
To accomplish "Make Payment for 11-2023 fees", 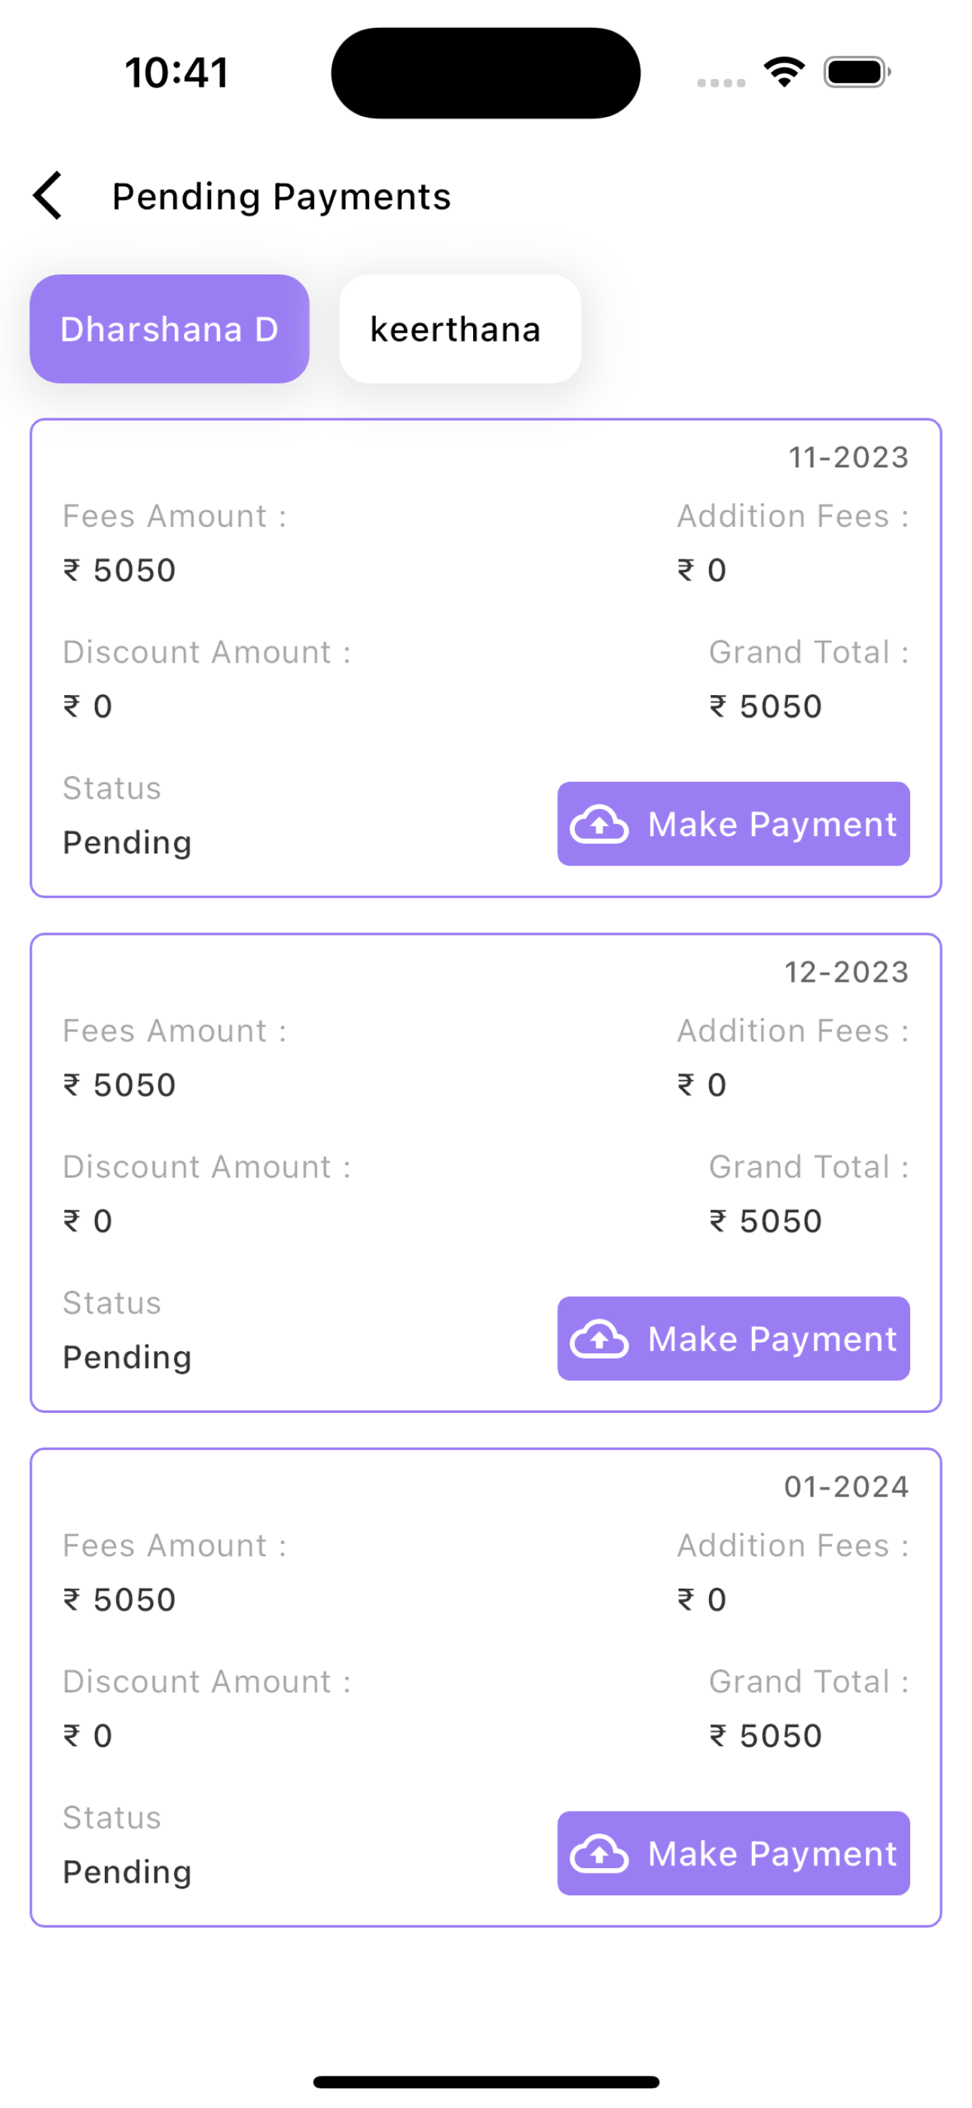I will pyautogui.click(x=733, y=824).
